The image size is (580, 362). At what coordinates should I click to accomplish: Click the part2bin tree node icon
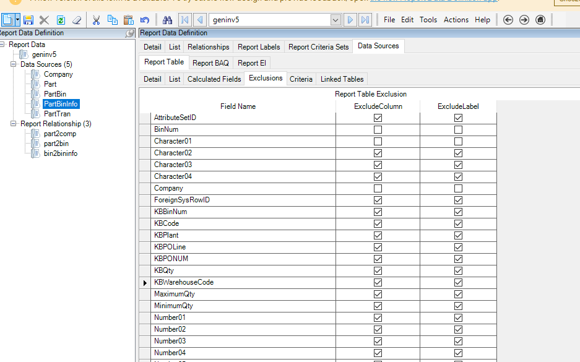point(35,144)
